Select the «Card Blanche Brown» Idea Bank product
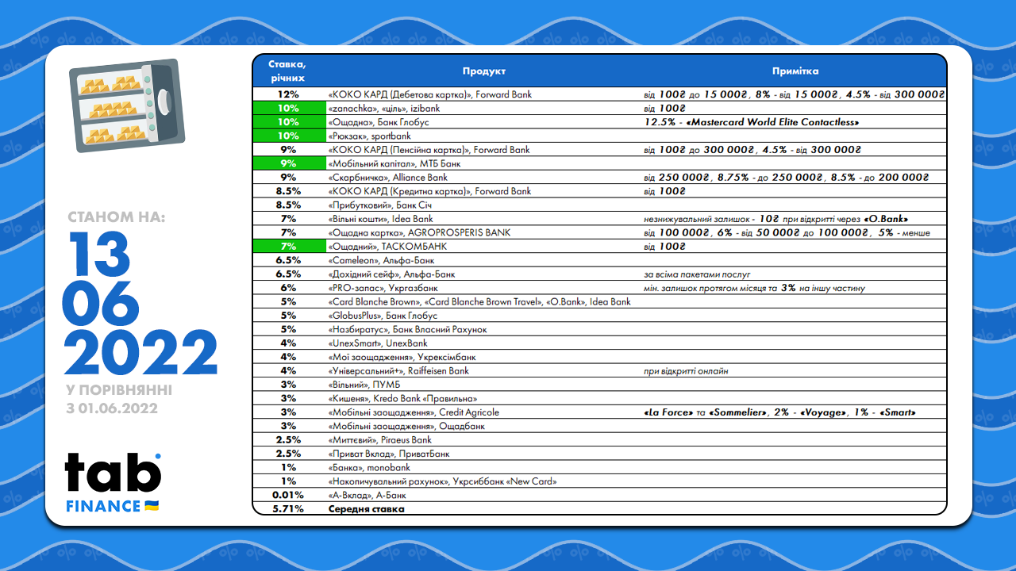1016x571 pixels. pos(479,302)
